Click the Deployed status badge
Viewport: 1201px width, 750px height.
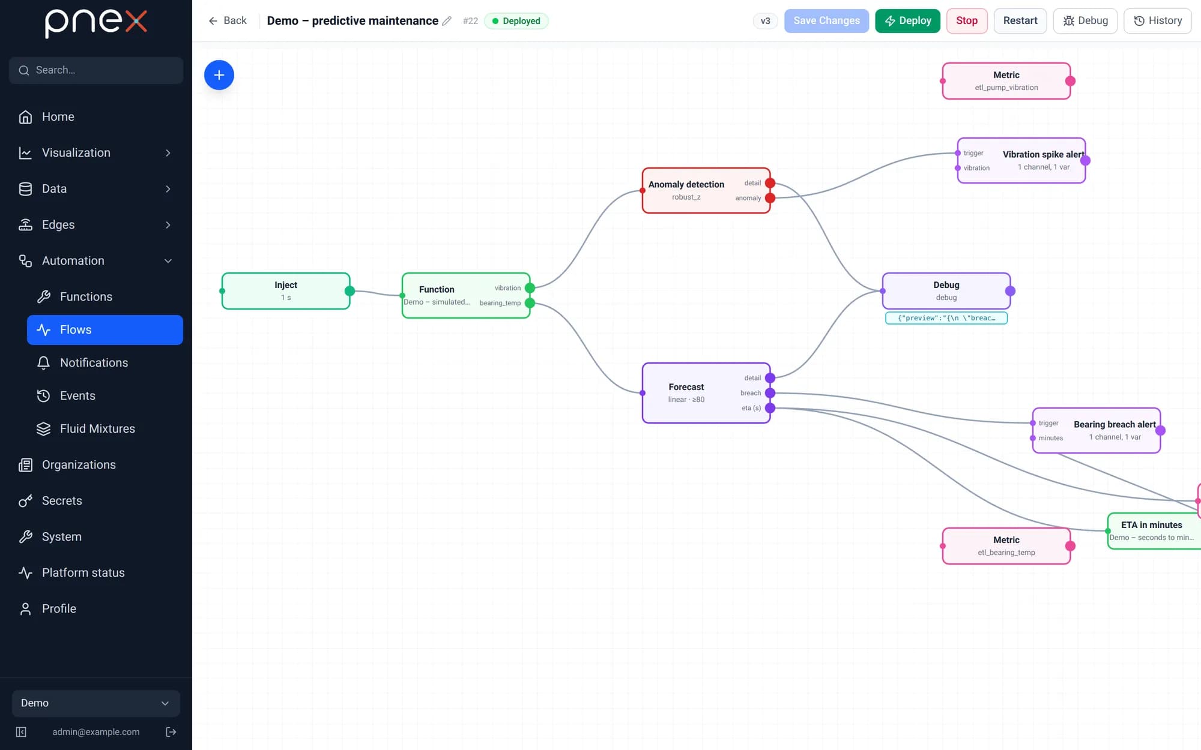click(516, 21)
